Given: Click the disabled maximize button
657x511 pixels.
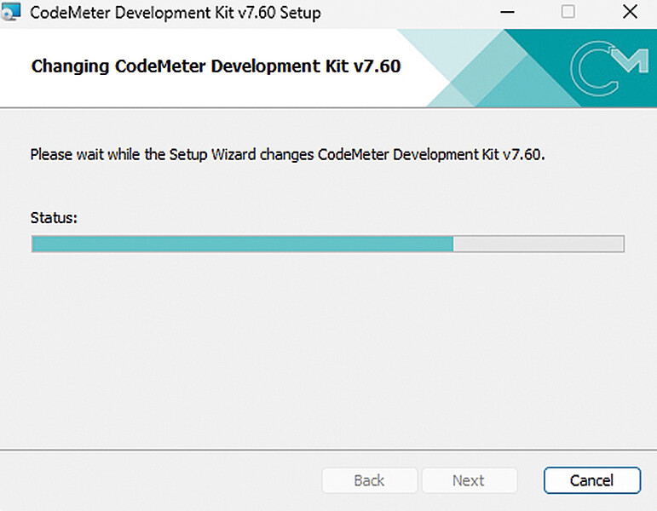Looking at the screenshot, I should tap(568, 12).
